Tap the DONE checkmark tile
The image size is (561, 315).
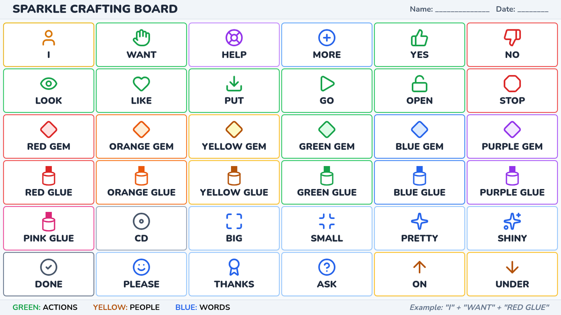coord(49,274)
